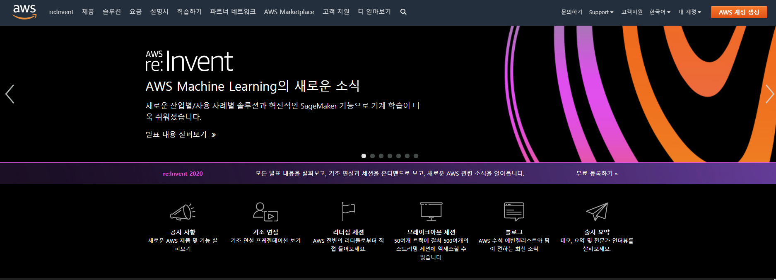Viewport: 776px width, 280px height.
Task: Open the 한국어 language dropdown
Action: 660,12
